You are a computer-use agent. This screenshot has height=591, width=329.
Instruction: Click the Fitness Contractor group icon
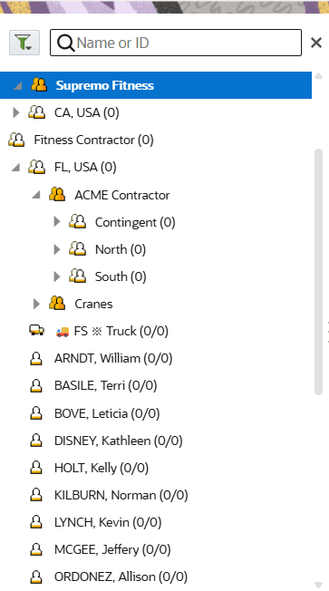pyautogui.click(x=16, y=140)
